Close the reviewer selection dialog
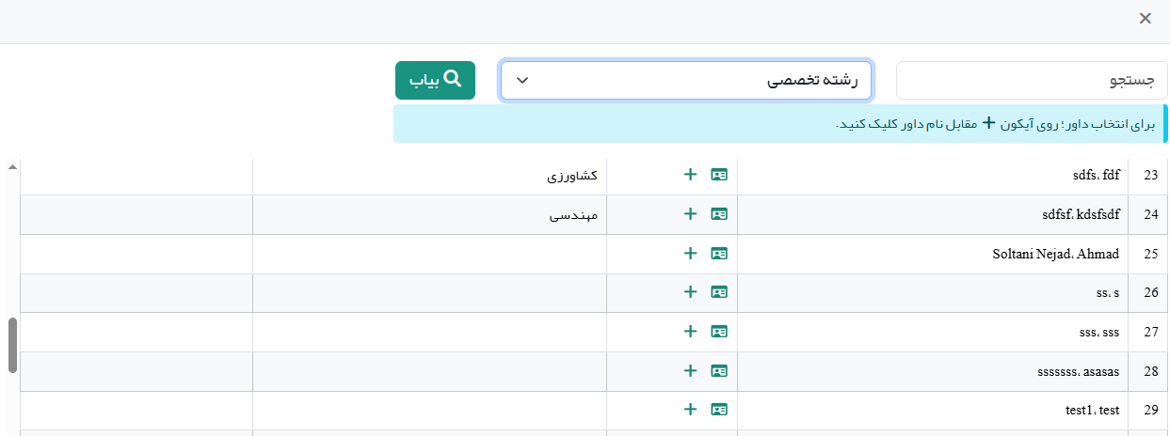Screen dimensions: 1170x436 tap(1145, 19)
